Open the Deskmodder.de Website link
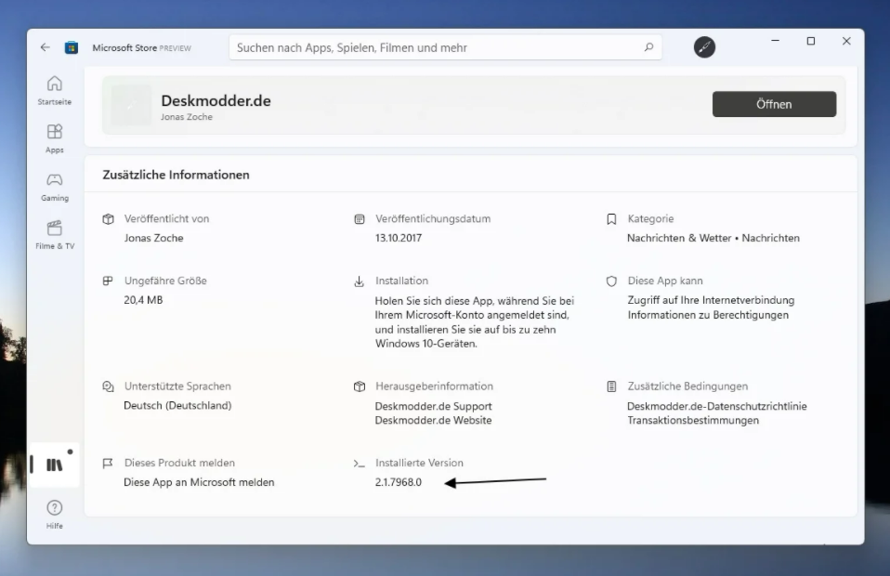 433,421
